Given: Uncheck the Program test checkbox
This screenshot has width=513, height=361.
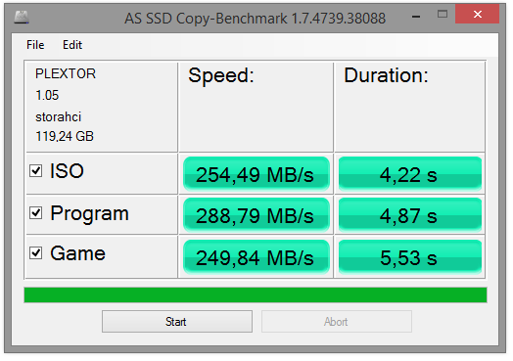Looking at the screenshot, I should click(x=35, y=213).
